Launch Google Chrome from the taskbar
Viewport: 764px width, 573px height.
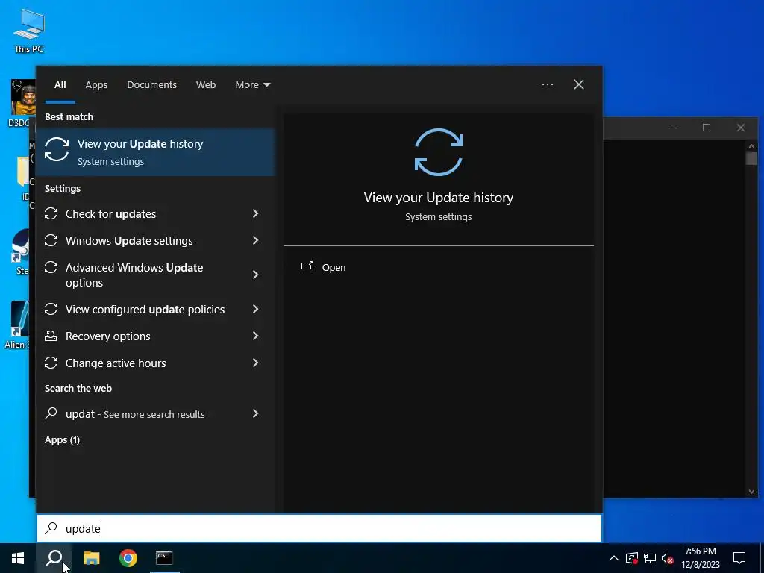point(128,558)
